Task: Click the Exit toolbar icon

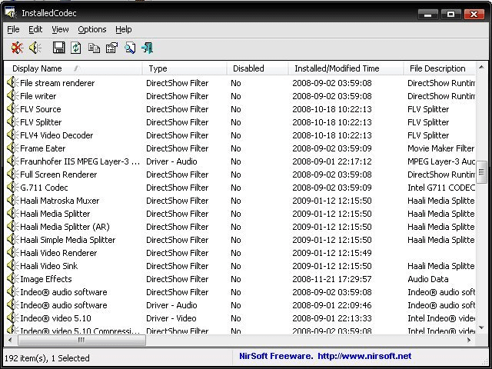Action: coord(147,48)
